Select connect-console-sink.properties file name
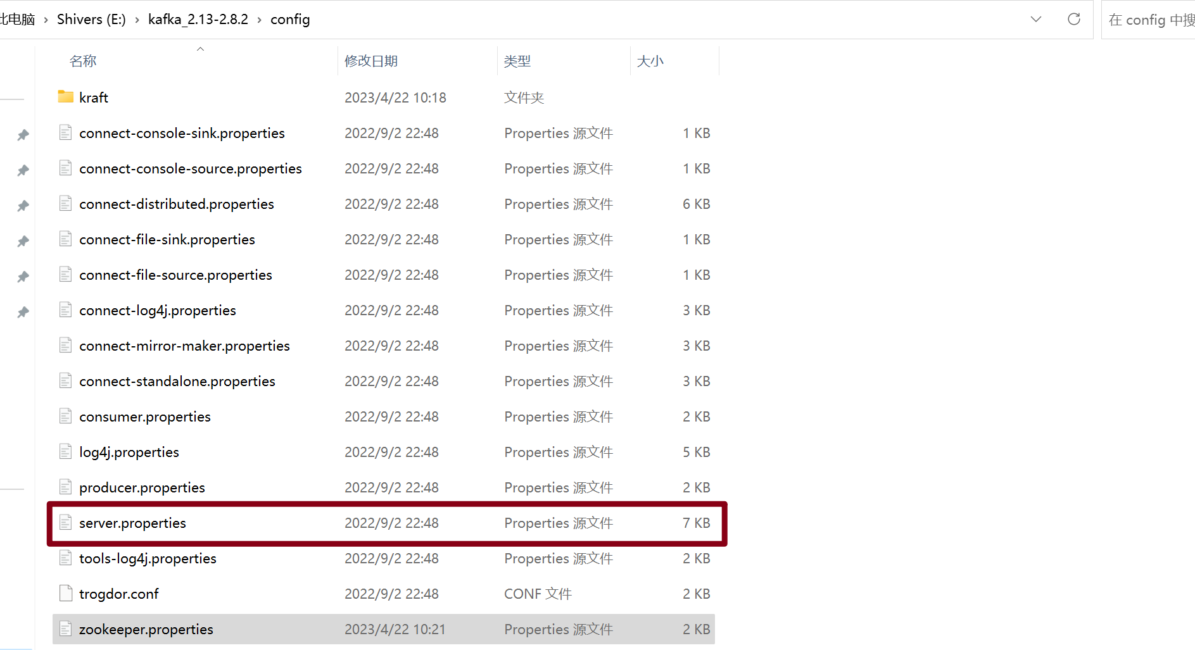This screenshot has height=650, width=1195. tap(182, 133)
